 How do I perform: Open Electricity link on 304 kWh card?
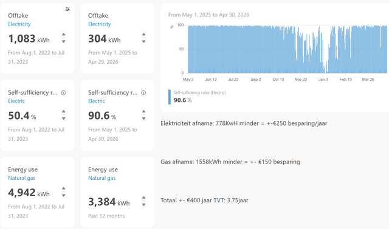tap(100, 24)
